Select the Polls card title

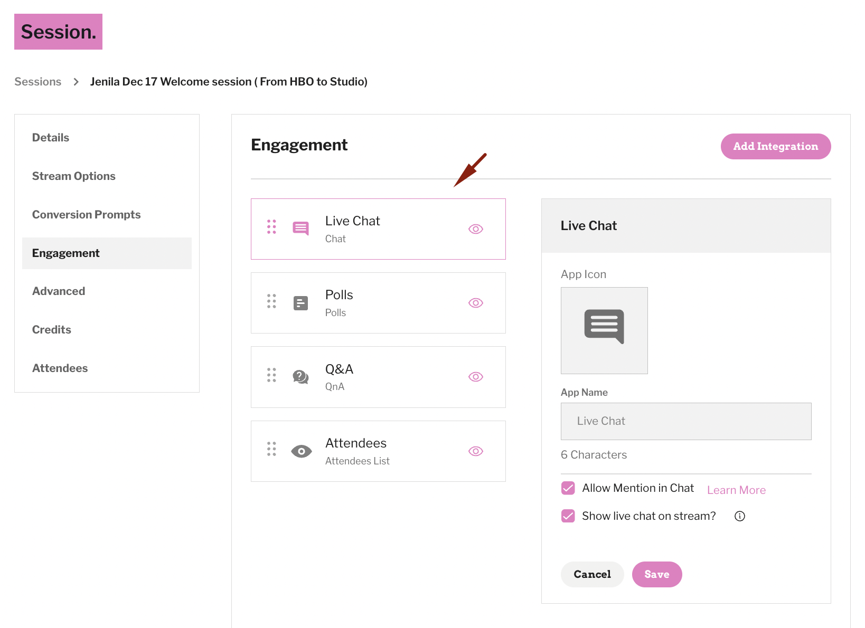[x=339, y=295]
